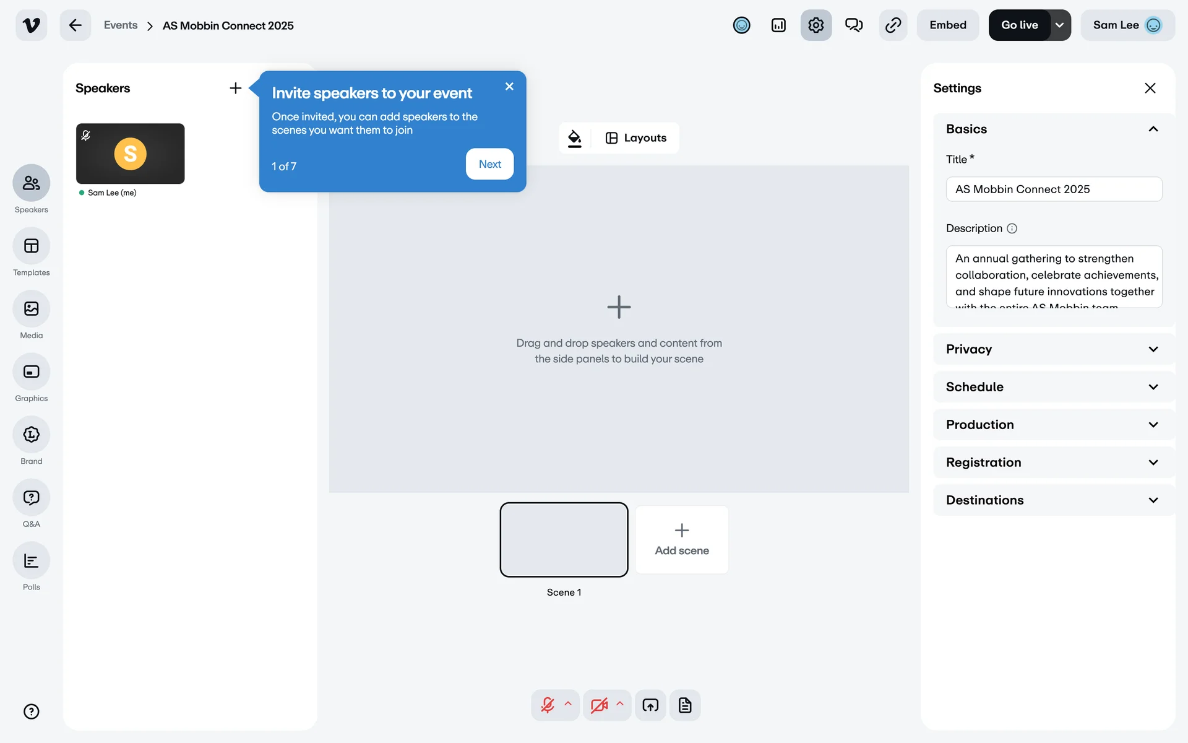
Task: Expand the Privacy settings section
Action: click(1052, 349)
